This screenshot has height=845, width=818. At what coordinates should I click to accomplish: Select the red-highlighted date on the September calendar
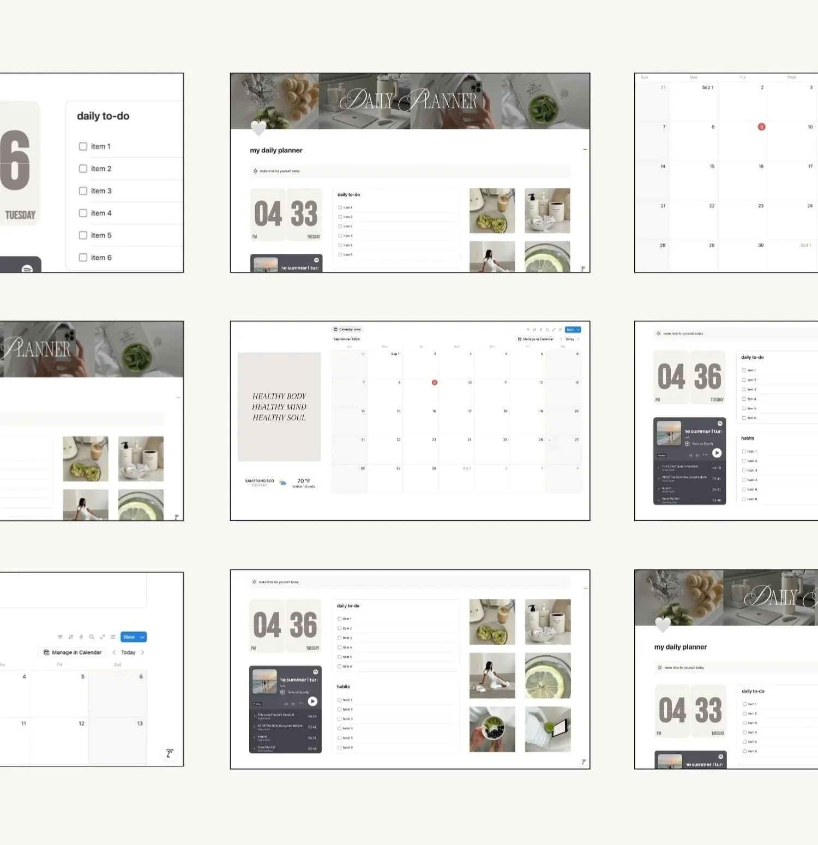[434, 382]
